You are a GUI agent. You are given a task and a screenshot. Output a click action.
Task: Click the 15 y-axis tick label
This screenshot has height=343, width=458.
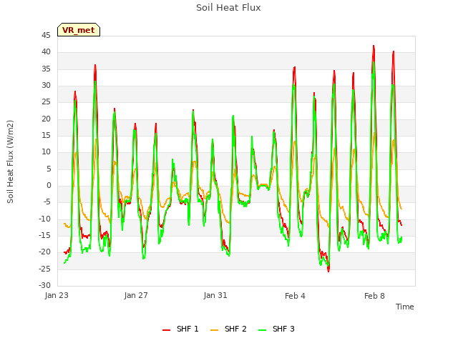(46, 135)
